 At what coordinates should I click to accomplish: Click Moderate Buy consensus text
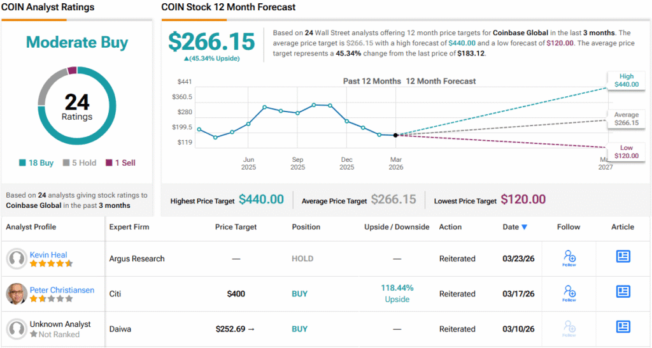pyautogui.click(x=77, y=42)
